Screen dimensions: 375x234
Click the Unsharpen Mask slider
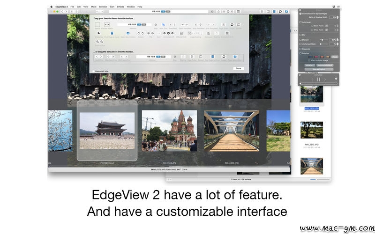(324, 44)
